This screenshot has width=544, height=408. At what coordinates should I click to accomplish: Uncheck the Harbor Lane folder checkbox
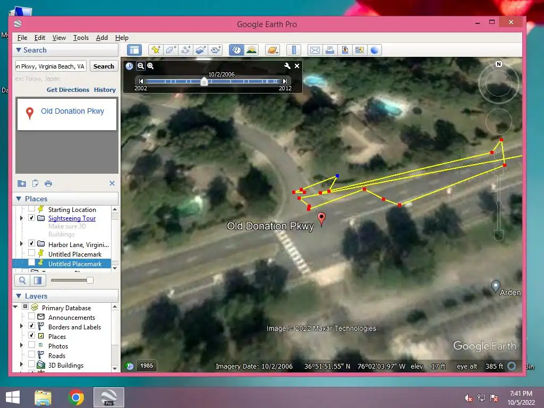pos(31,243)
